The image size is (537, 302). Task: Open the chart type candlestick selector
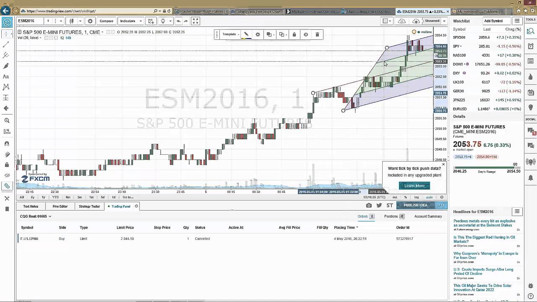(72, 21)
